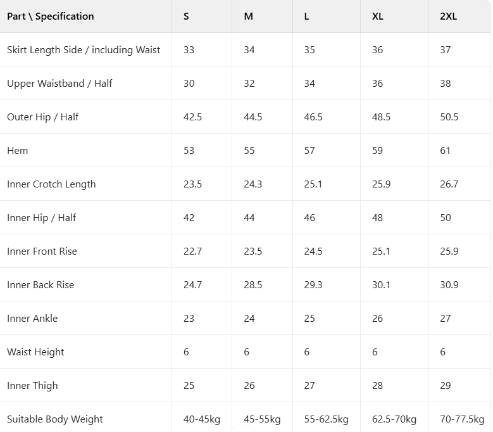
Task: Click the 70-77.5kg weight cell
Action: [462, 419]
